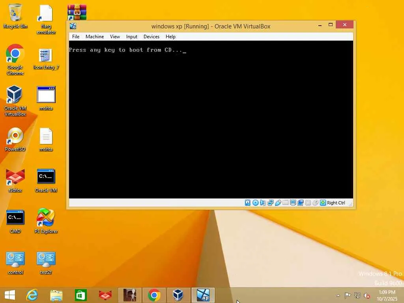Open the Windows Start button
404x303 pixels.
pos(10,295)
